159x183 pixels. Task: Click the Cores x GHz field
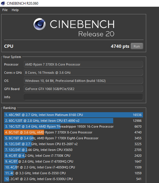click(x=83, y=73)
